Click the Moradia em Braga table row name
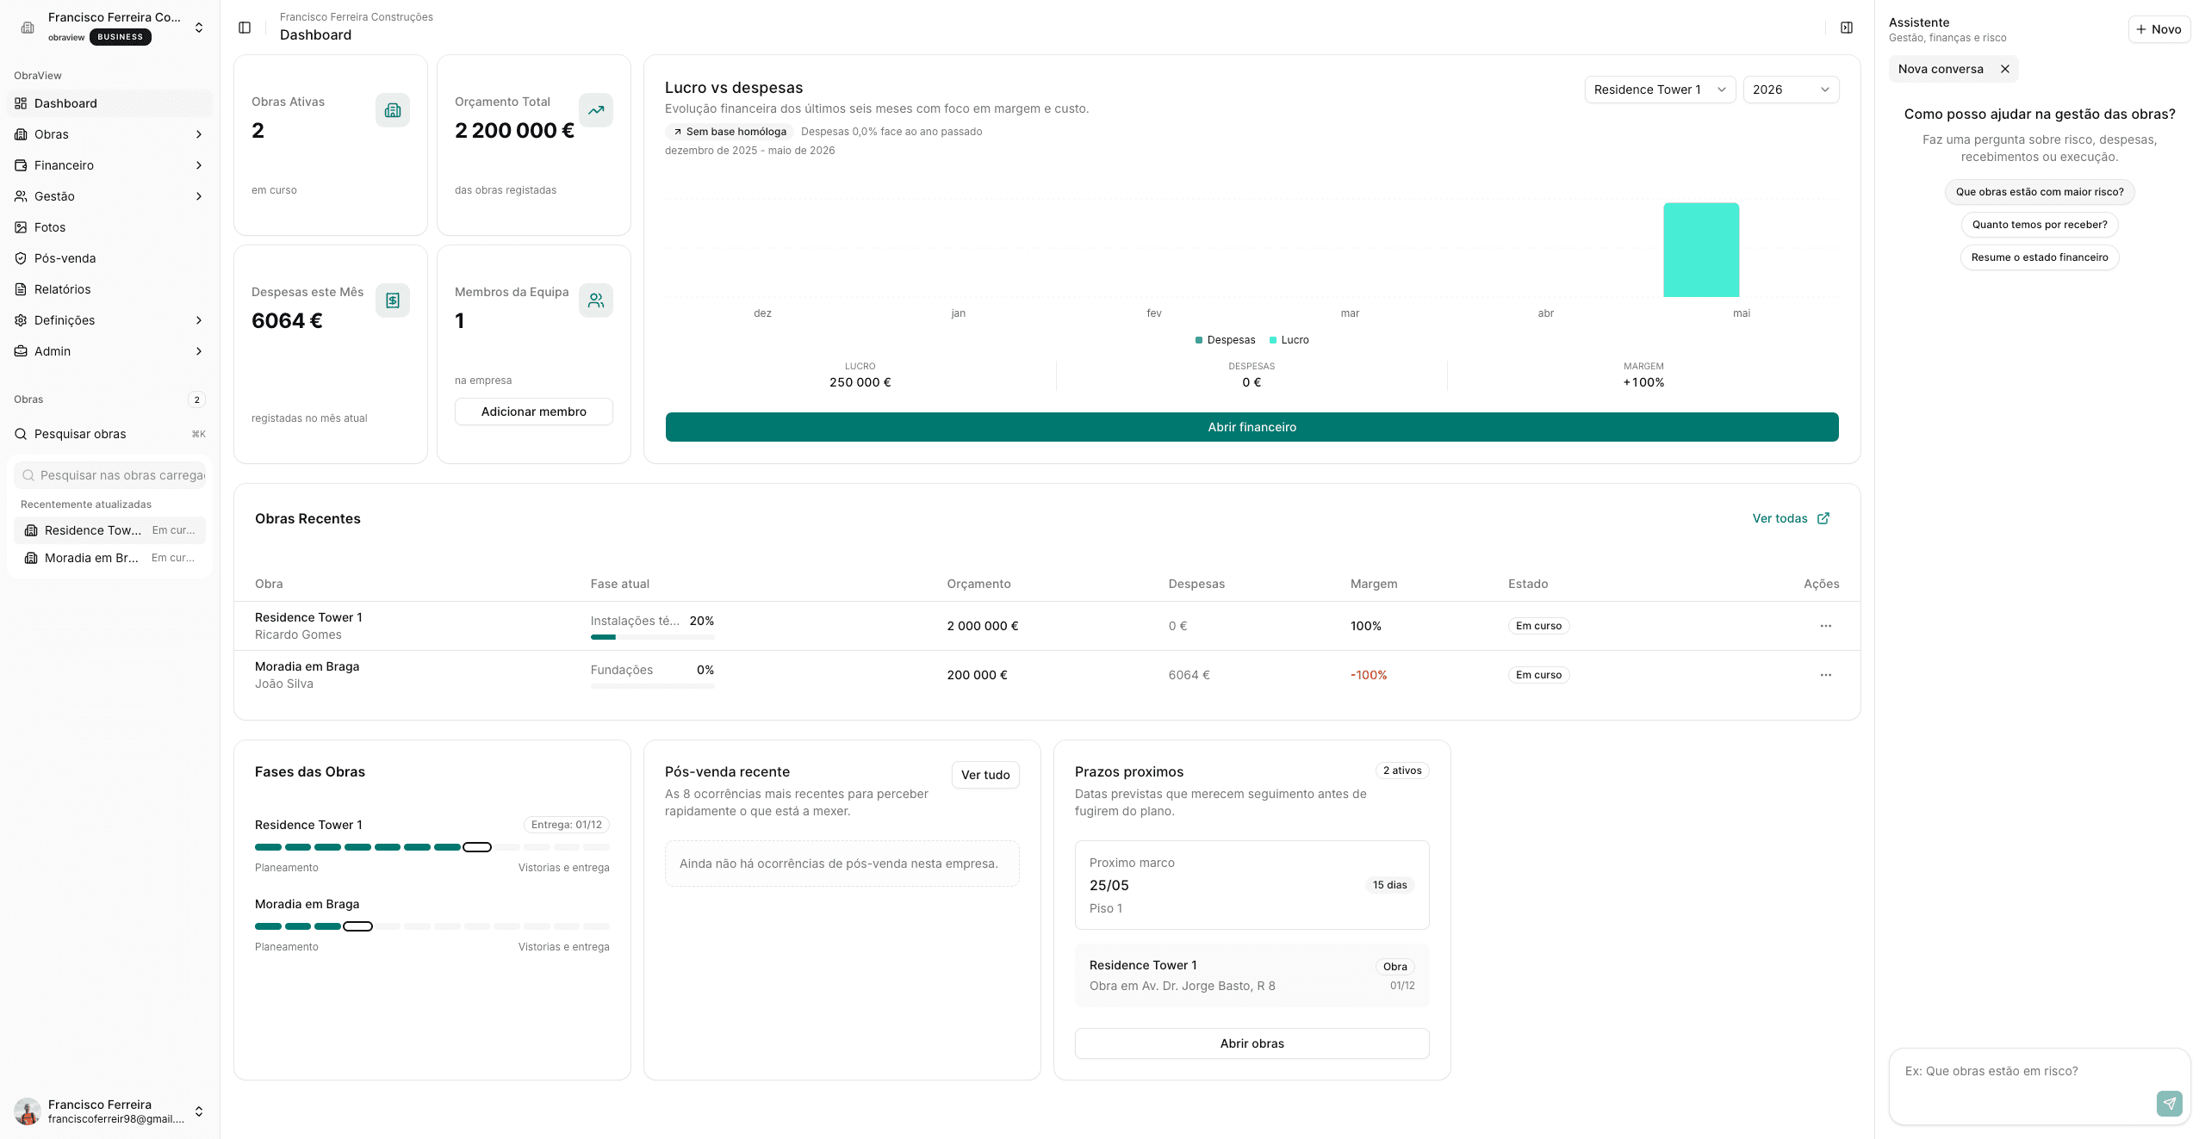The width and height of the screenshot is (2205, 1139). [307, 666]
